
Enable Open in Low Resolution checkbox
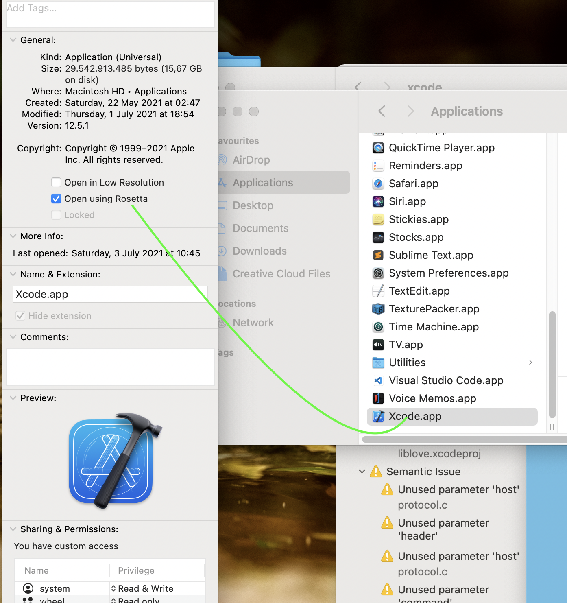click(56, 182)
